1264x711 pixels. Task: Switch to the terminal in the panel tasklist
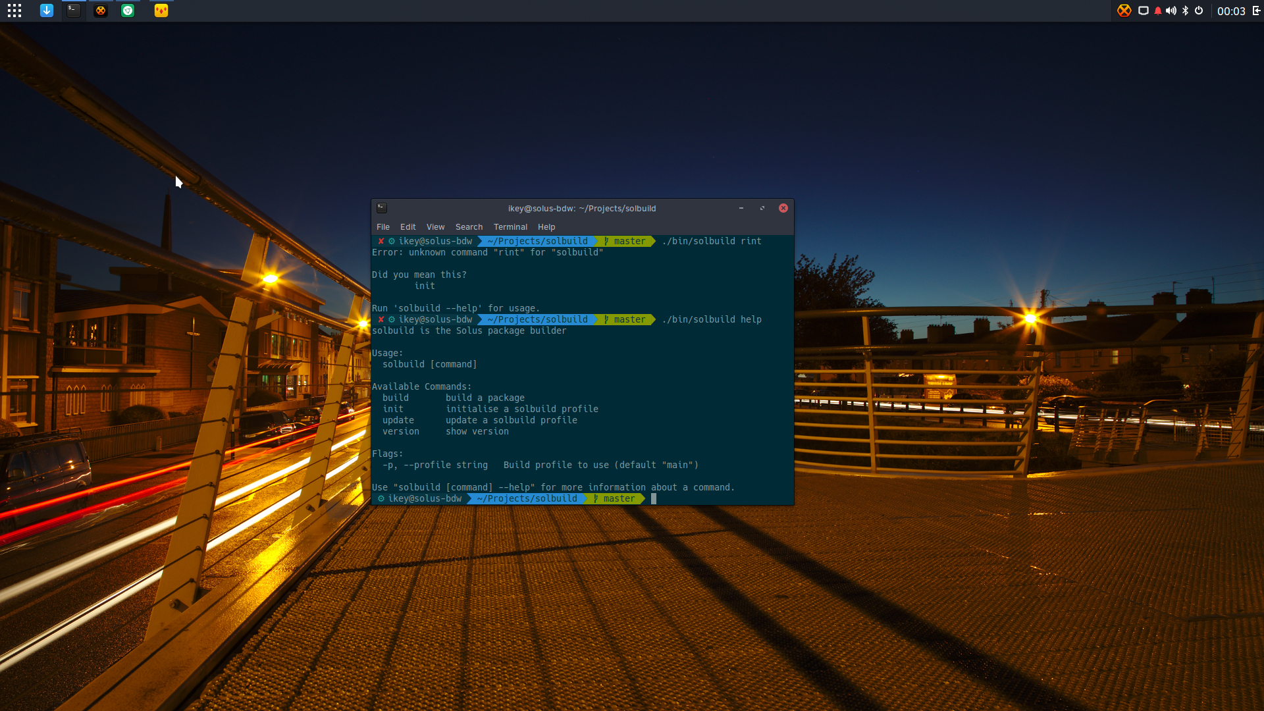tap(74, 11)
